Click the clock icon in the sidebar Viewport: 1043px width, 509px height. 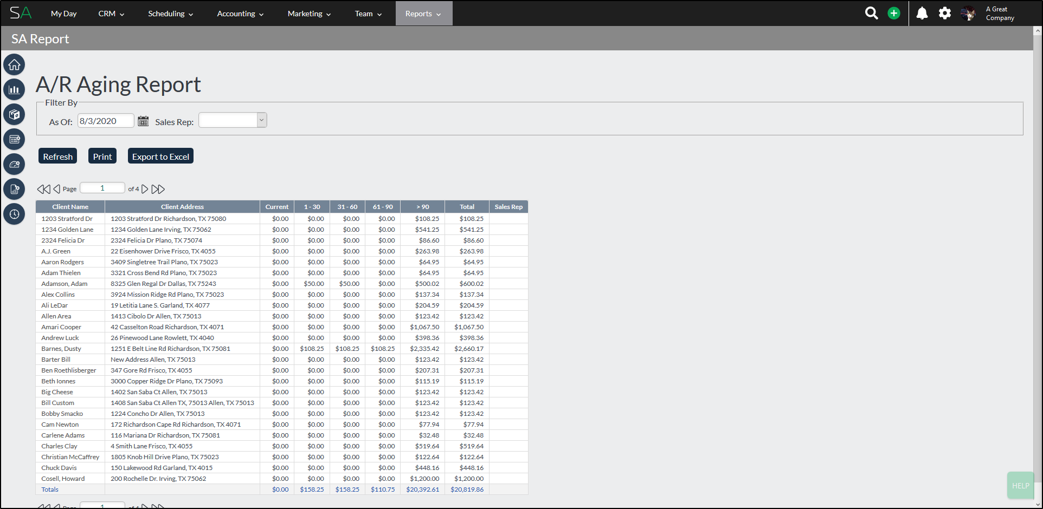click(14, 214)
